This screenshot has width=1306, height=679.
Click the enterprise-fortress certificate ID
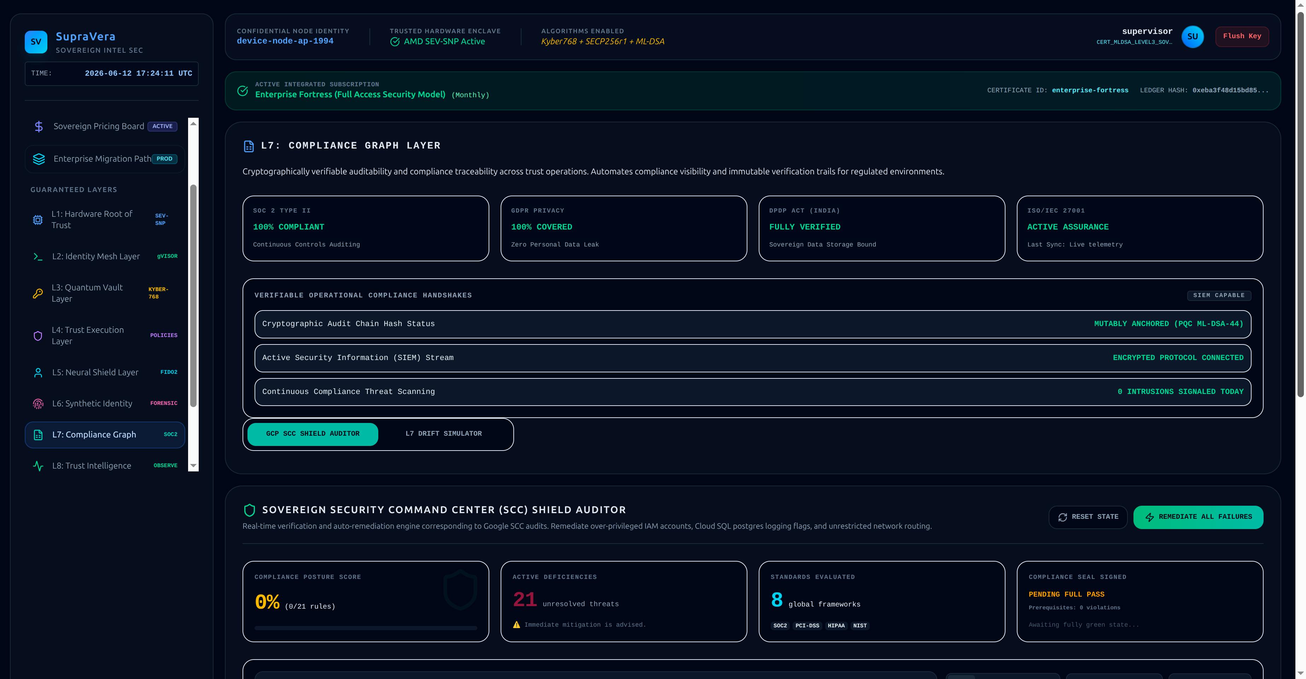pyautogui.click(x=1090, y=91)
